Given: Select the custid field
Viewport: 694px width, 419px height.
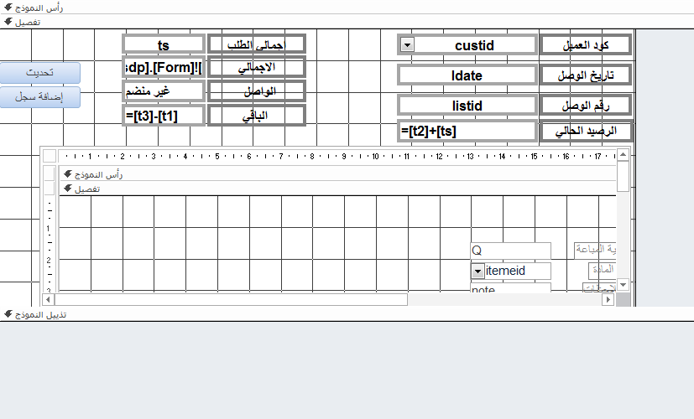Looking at the screenshot, I should [x=467, y=45].
